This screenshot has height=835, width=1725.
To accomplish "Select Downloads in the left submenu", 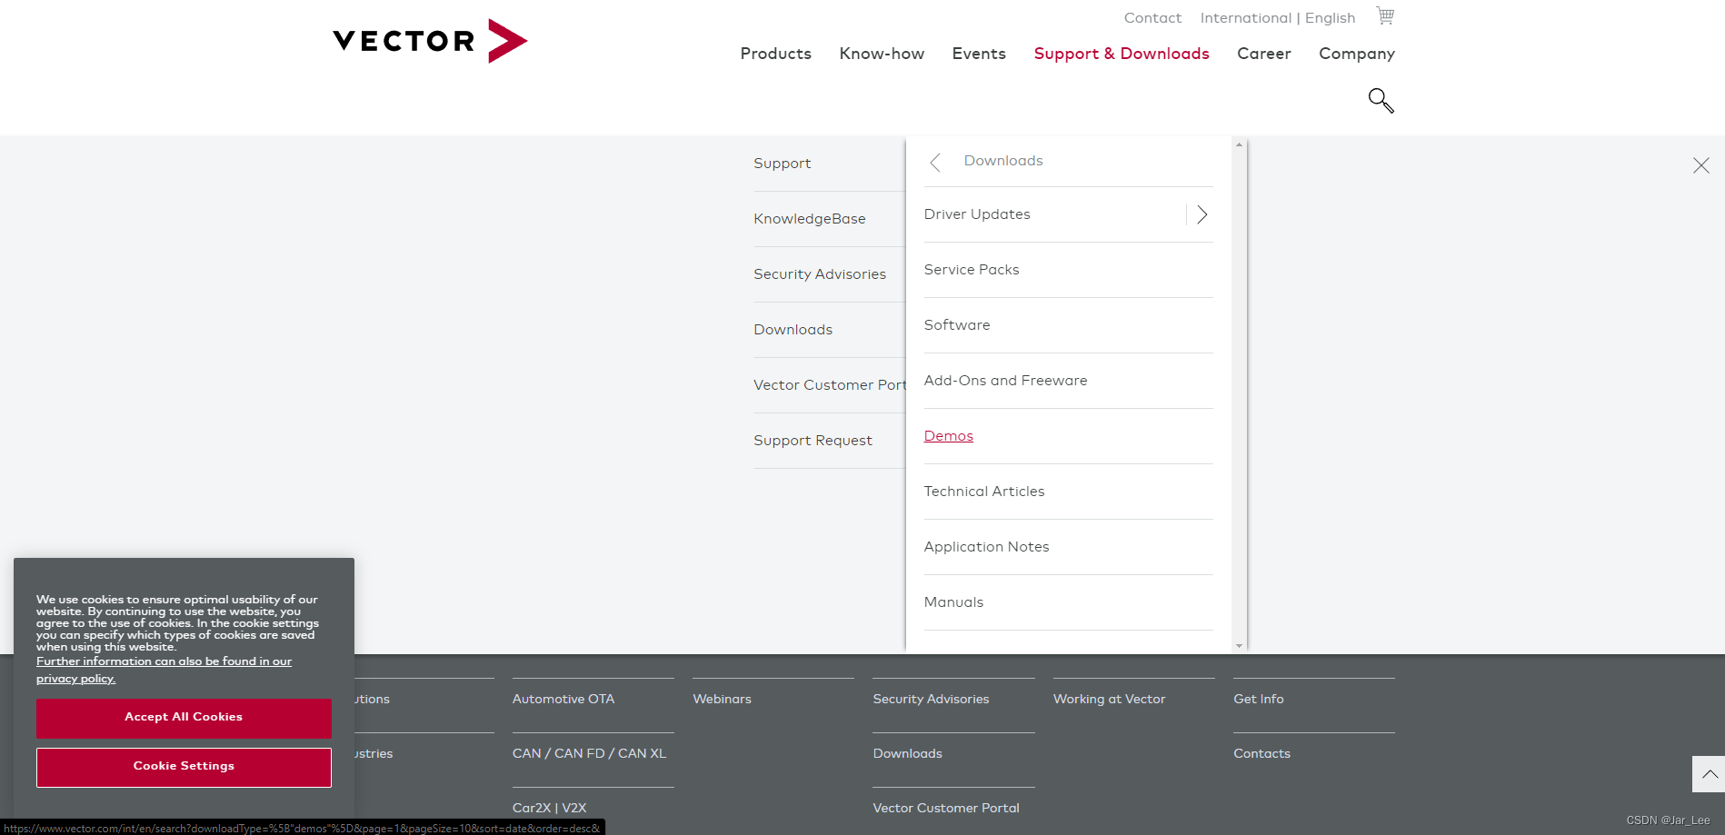I will point(793,330).
